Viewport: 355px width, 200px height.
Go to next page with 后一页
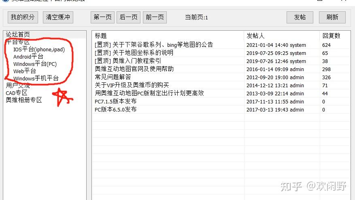coord(128,17)
